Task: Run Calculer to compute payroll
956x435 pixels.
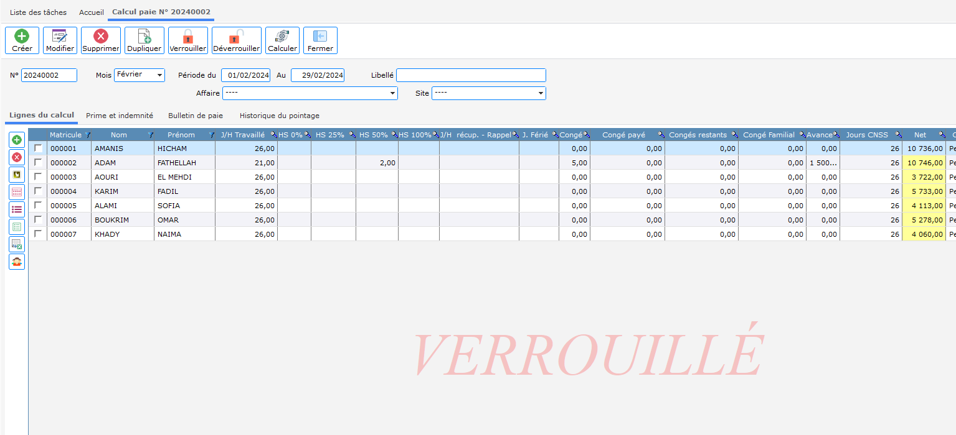Action: (x=282, y=40)
